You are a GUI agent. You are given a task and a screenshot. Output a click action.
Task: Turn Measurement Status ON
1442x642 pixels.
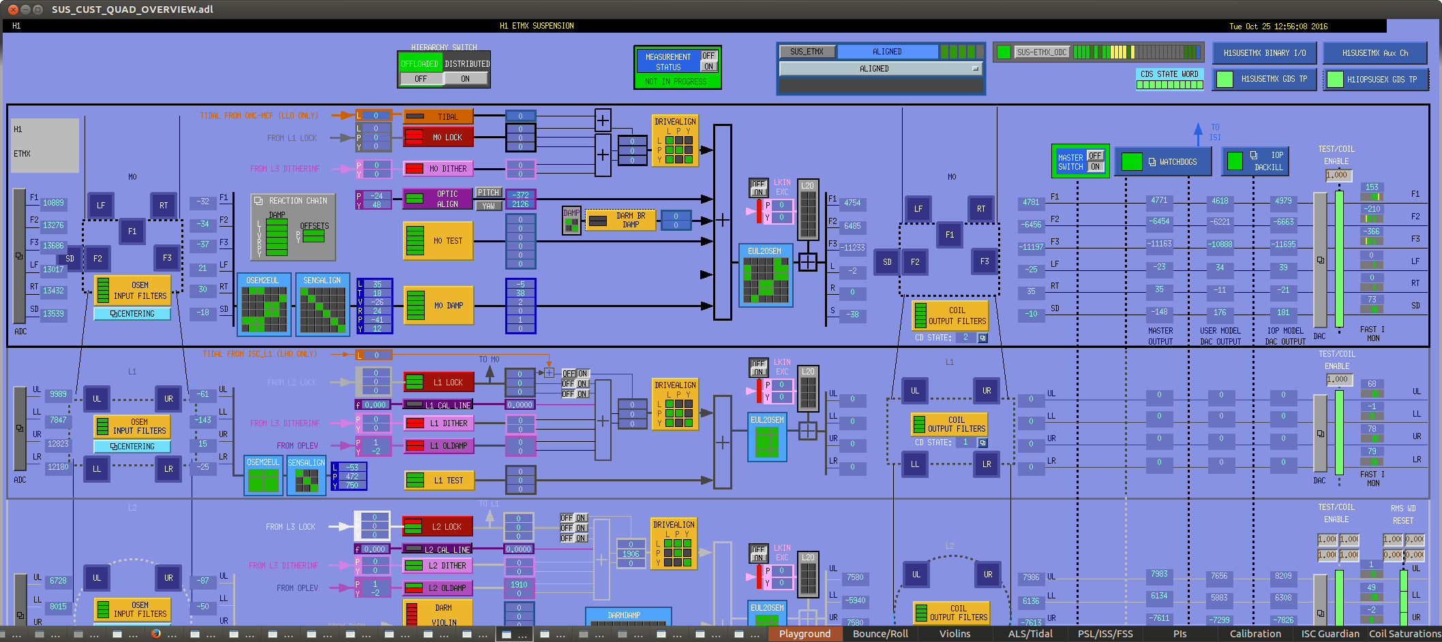(709, 67)
